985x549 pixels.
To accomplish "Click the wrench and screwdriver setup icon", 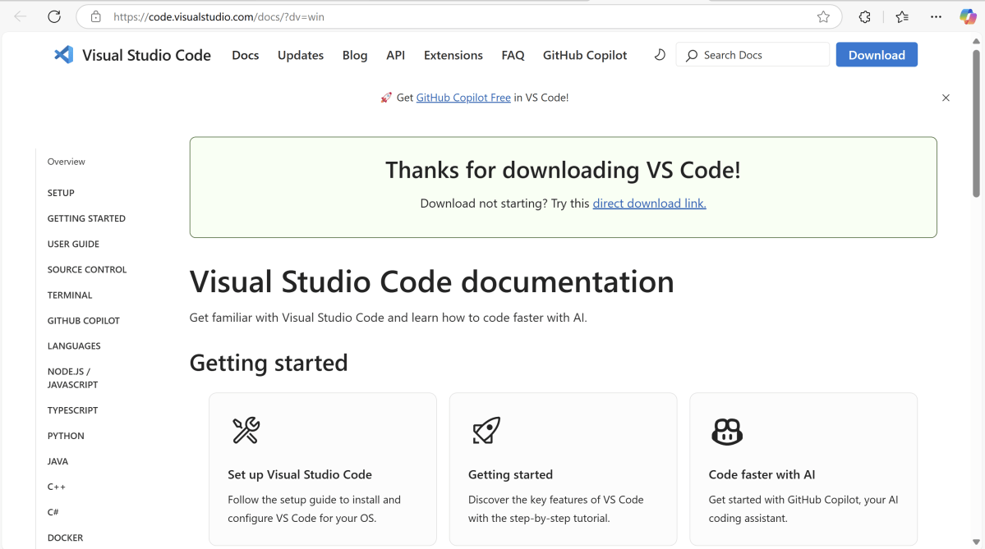I will (246, 430).
